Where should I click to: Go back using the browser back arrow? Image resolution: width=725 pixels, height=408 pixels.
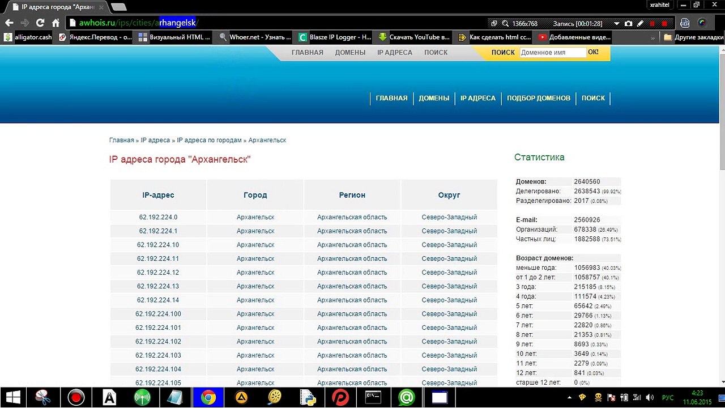click(9, 23)
